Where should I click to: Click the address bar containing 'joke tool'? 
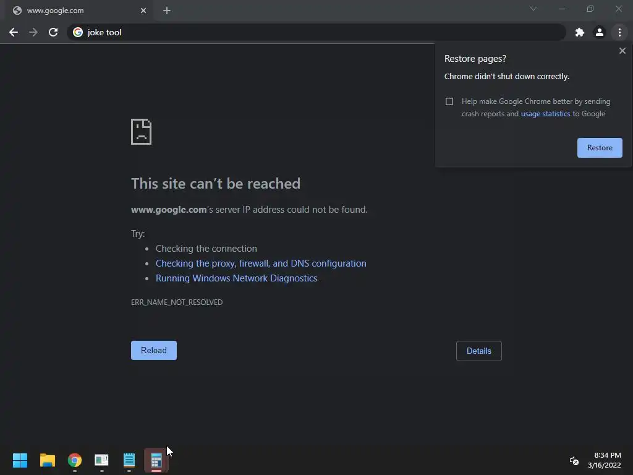coord(316,32)
